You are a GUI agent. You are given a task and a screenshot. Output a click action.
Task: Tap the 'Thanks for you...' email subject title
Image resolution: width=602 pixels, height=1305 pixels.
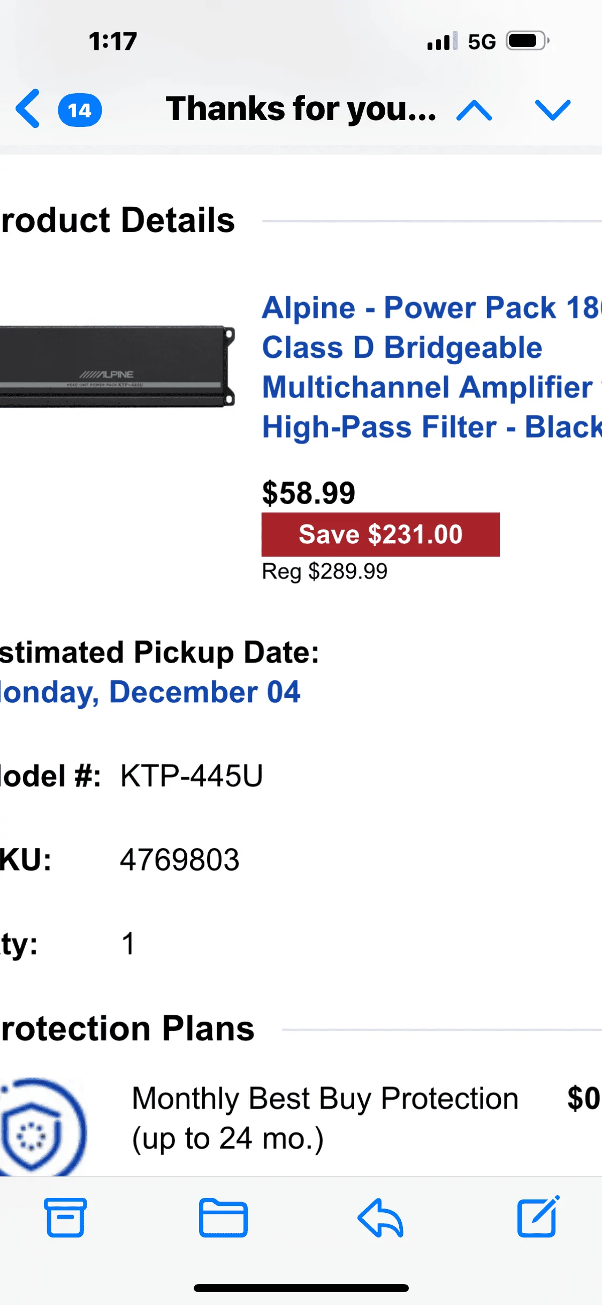point(301,109)
